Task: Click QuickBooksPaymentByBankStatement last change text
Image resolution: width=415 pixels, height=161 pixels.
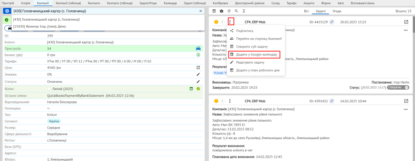Action: pos(75,95)
